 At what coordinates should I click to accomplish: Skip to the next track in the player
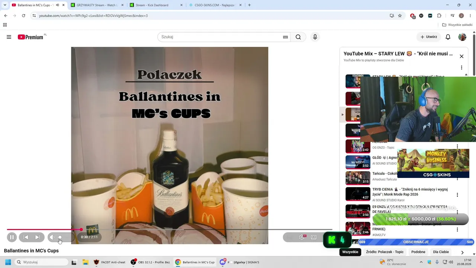tap(38, 237)
